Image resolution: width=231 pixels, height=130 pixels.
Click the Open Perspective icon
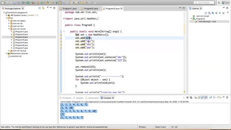click(x=219, y=3)
